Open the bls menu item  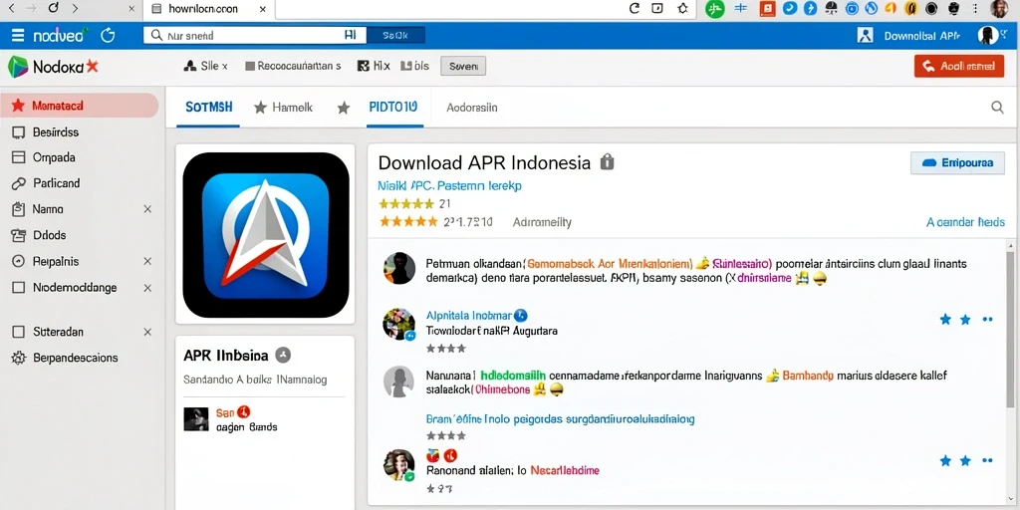415,66
